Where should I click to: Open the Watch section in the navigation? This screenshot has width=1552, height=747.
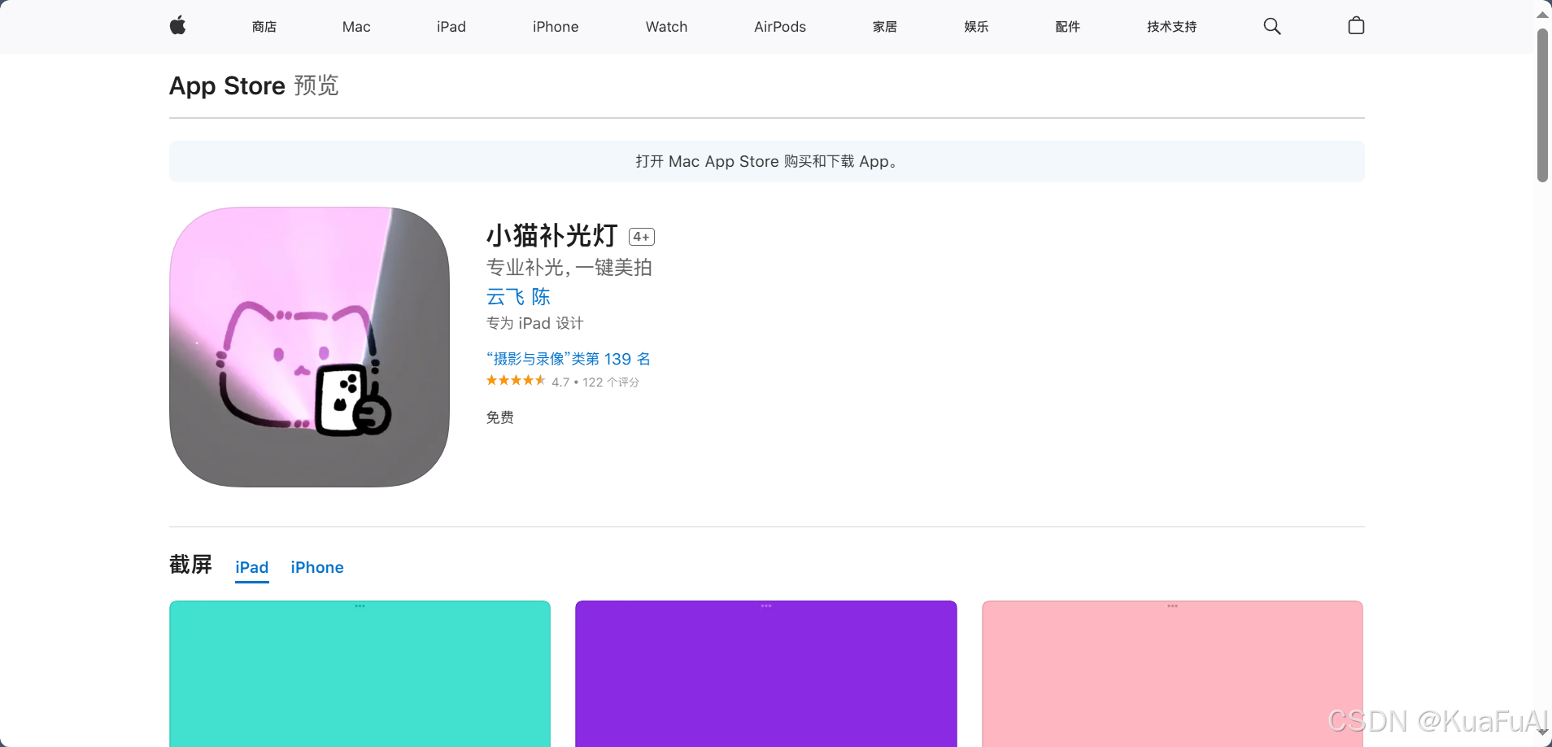click(665, 25)
